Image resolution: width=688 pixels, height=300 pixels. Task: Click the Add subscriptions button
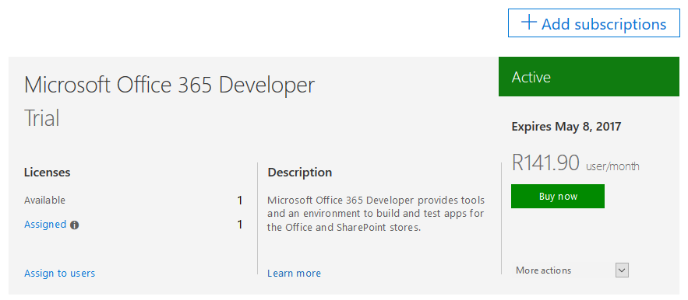tap(594, 23)
